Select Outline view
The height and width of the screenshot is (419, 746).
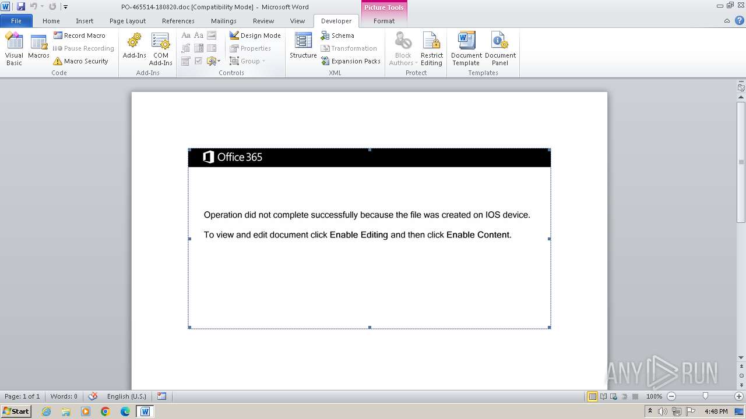623,396
